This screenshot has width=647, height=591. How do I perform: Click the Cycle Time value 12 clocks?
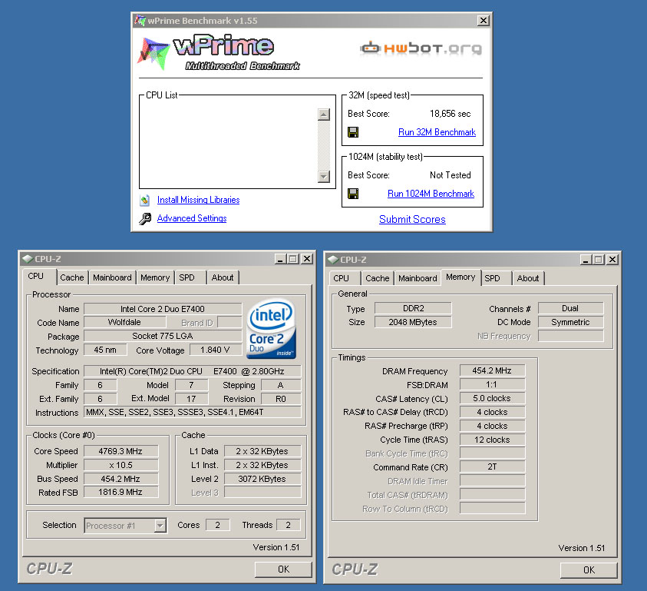(x=492, y=440)
